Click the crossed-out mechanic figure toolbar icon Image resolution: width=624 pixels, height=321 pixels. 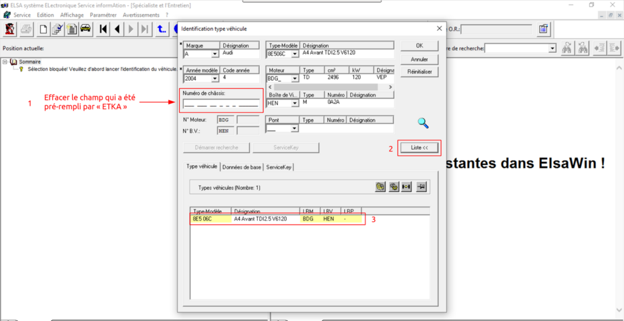coord(10,29)
